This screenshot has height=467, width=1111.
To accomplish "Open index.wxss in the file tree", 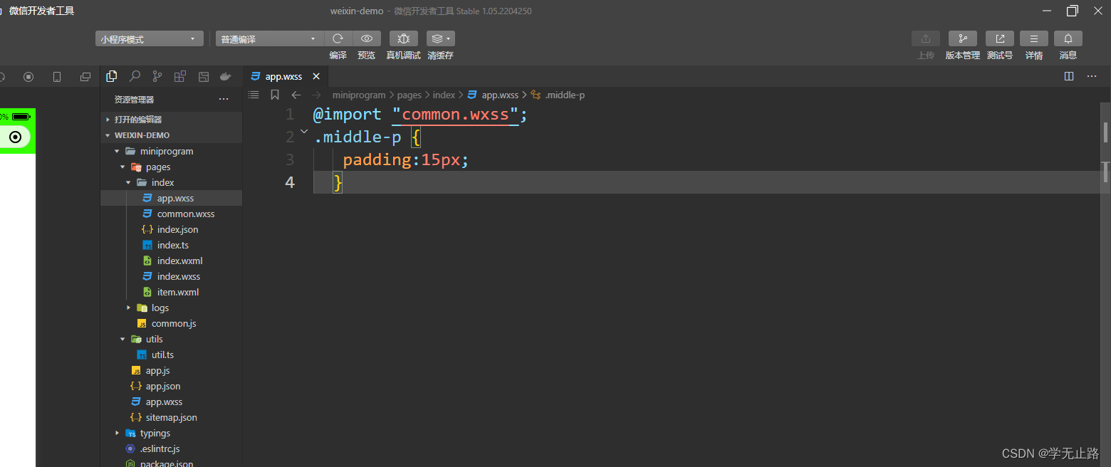I will point(179,276).
